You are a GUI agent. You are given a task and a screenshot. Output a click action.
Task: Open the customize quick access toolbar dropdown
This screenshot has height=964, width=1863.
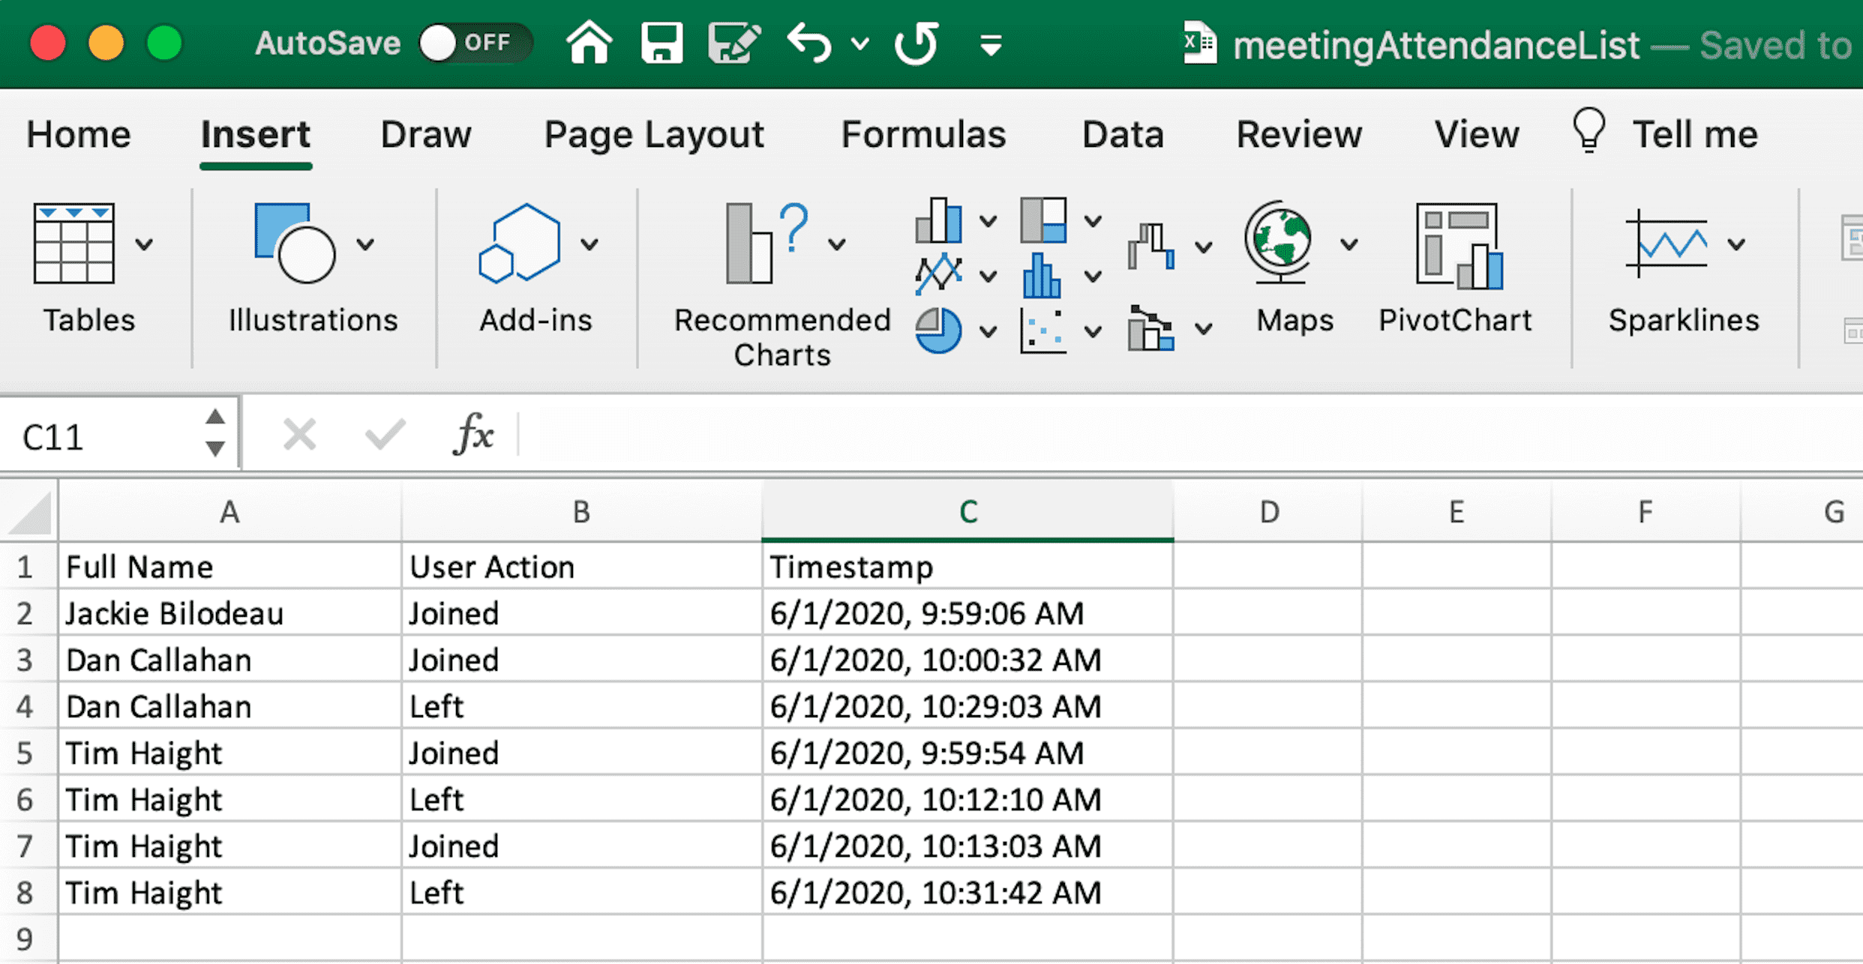pyautogui.click(x=991, y=45)
